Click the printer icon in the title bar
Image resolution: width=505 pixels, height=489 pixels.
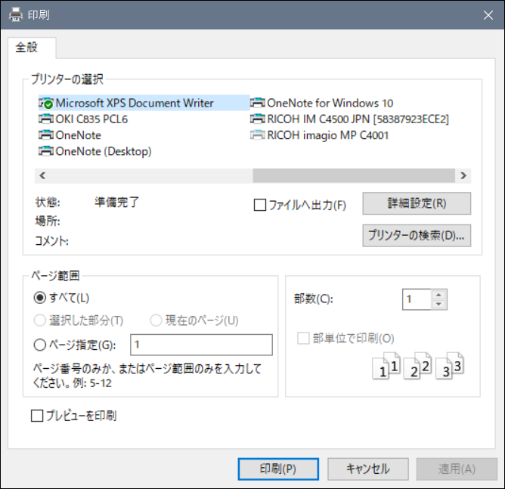tap(16, 15)
